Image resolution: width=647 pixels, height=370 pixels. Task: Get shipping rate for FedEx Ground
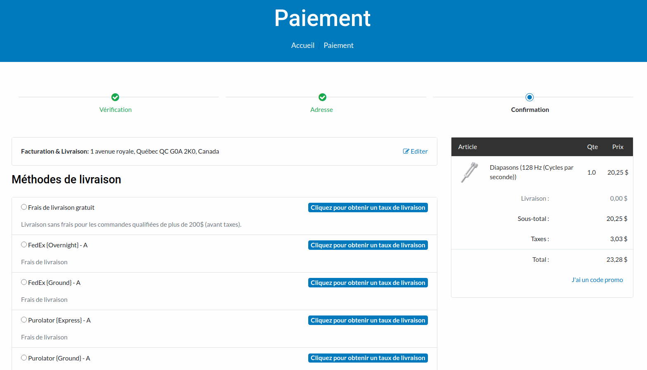coord(368,283)
